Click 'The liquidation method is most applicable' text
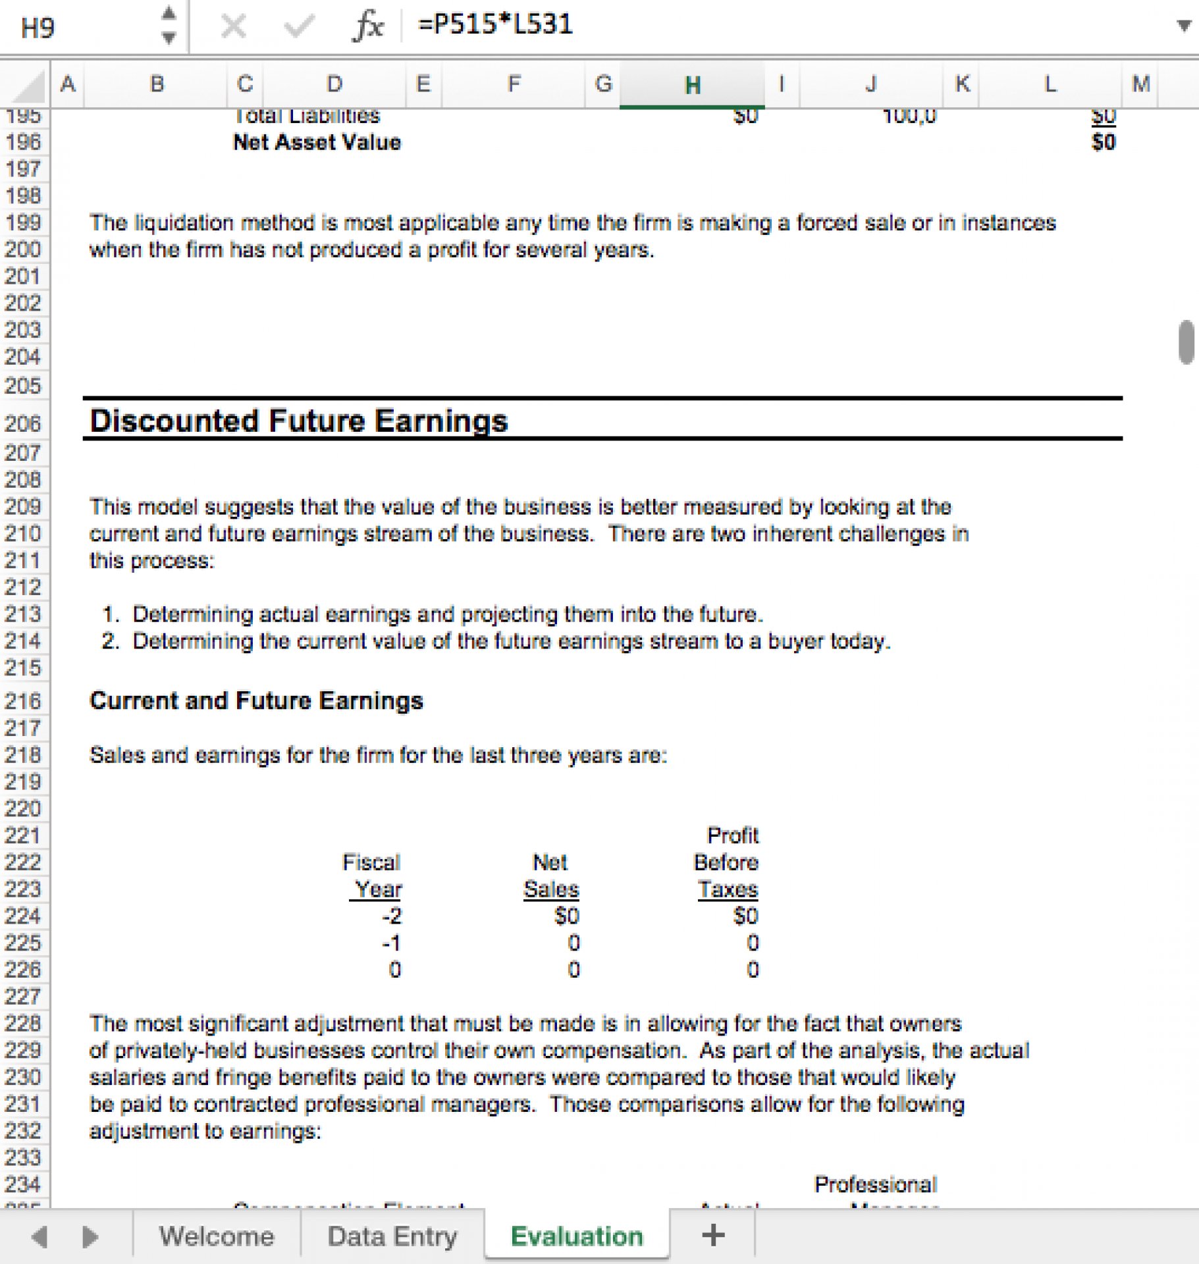The height and width of the screenshot is (1264, 1199). pyautogui.click(x=572, y=223)
